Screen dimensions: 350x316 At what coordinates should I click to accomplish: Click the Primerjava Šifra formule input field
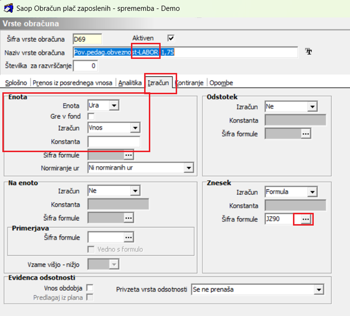106,237
